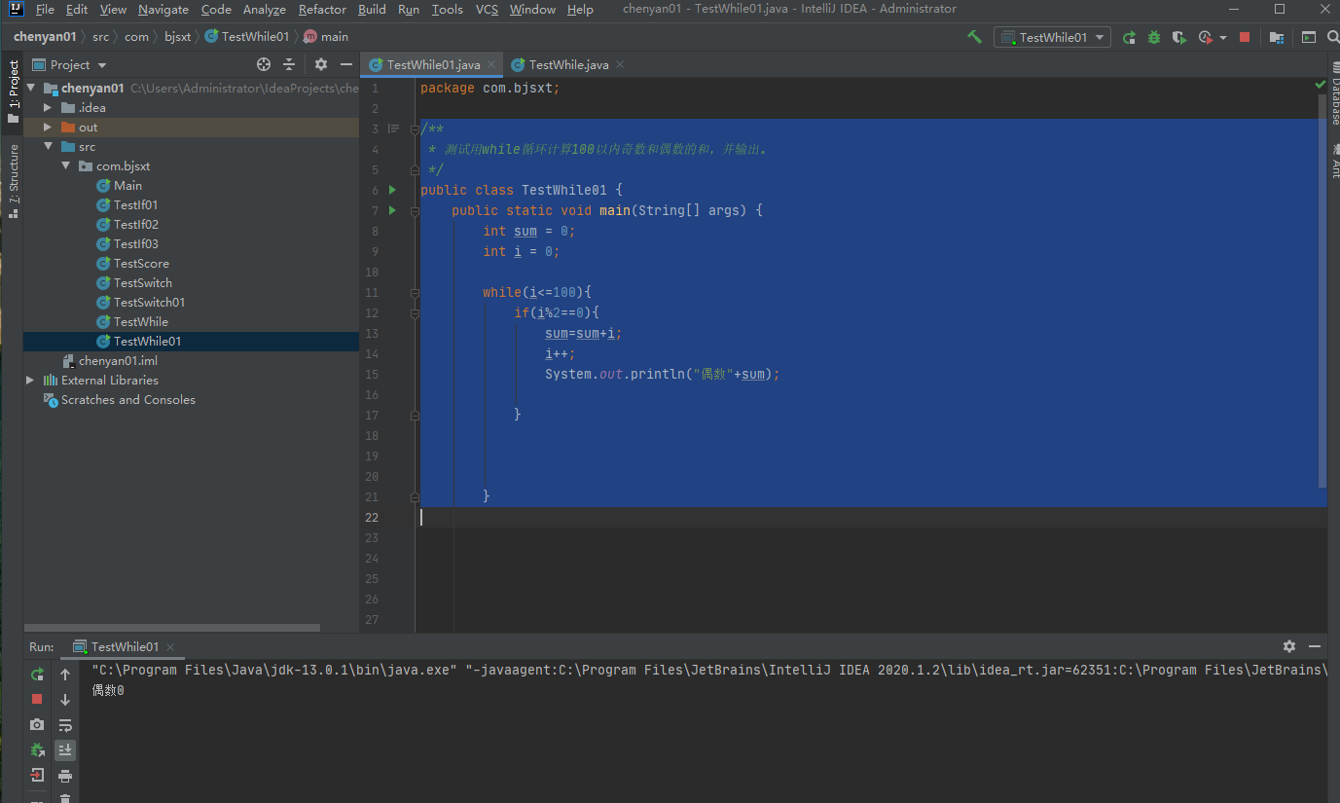Open the Analyze menu
Viewport: 1340px width, 803px height.
coord(265,9)
